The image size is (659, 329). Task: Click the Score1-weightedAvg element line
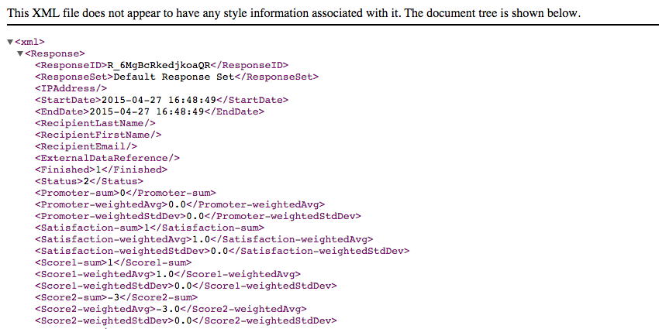point(167,274)
